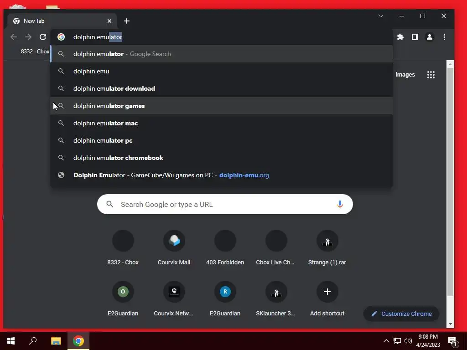Open the Cbox Live Ch... shortcut tile
467x350 pixels.
(276, 247)
